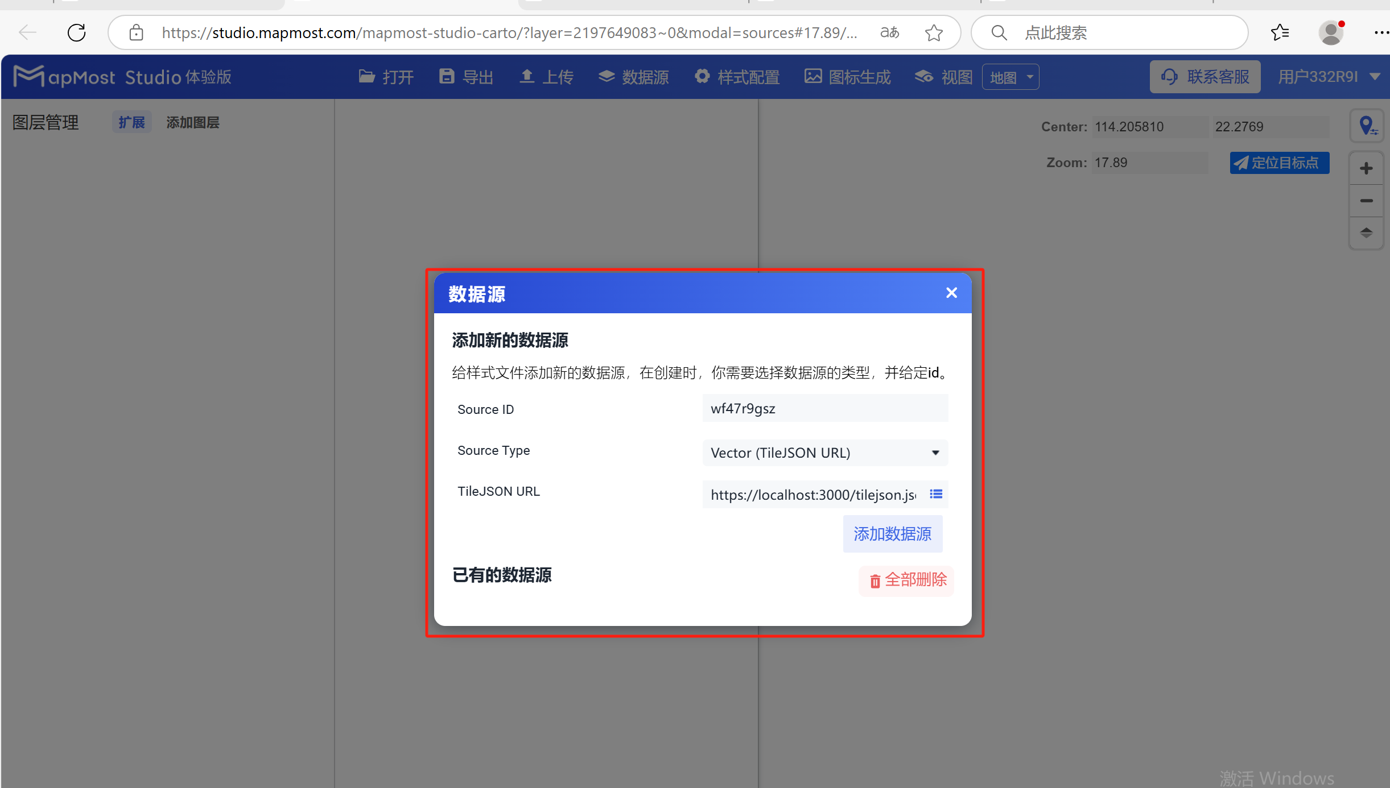Expand the 地图 view dropdown
The width and height of the screenshot is (1390, 788).
[x=1010, y=77]
